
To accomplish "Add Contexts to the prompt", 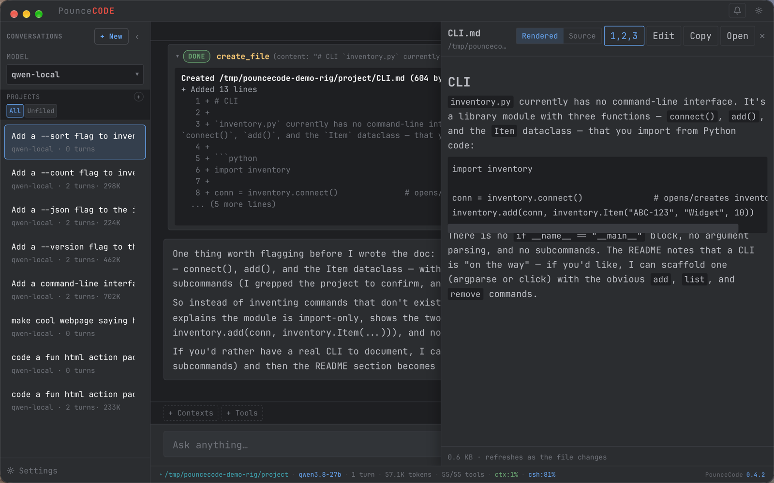I will coord(191,413).
